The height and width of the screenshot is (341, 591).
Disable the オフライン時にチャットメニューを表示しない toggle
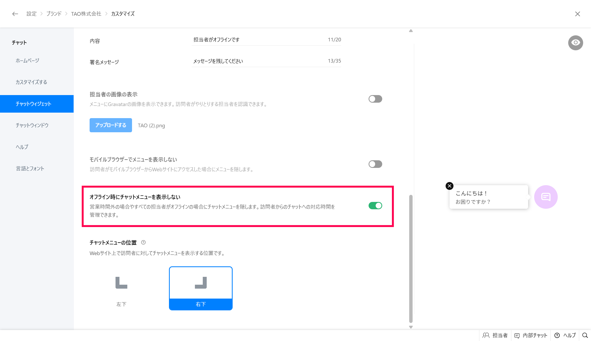(375, 206)
